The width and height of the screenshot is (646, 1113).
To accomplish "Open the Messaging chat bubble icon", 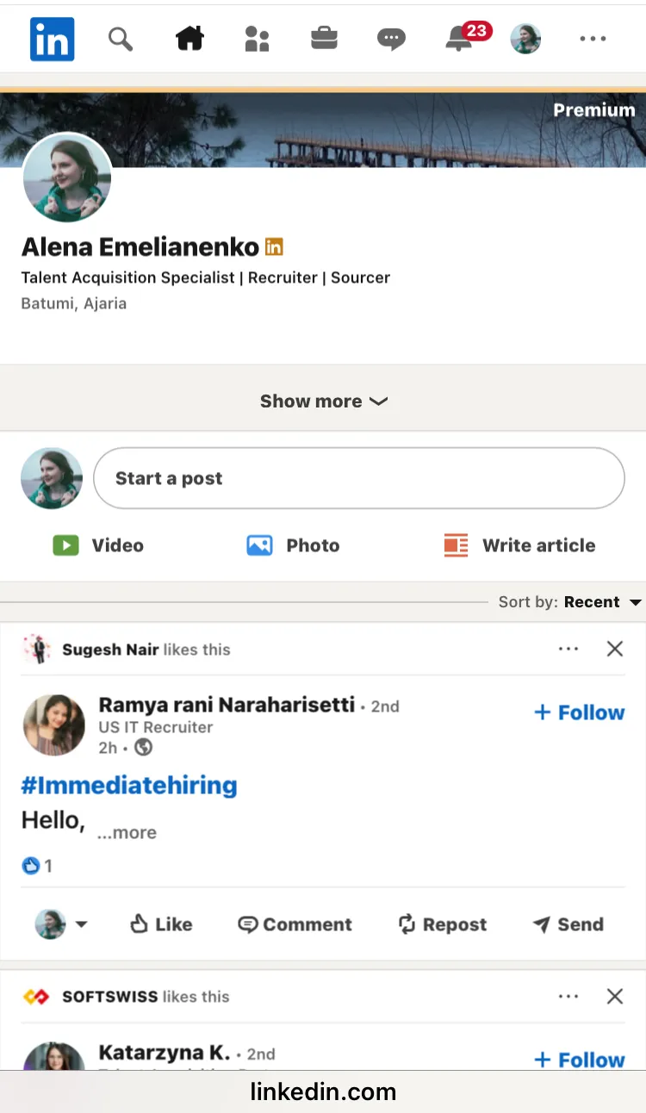I will (x=391, y=39).
